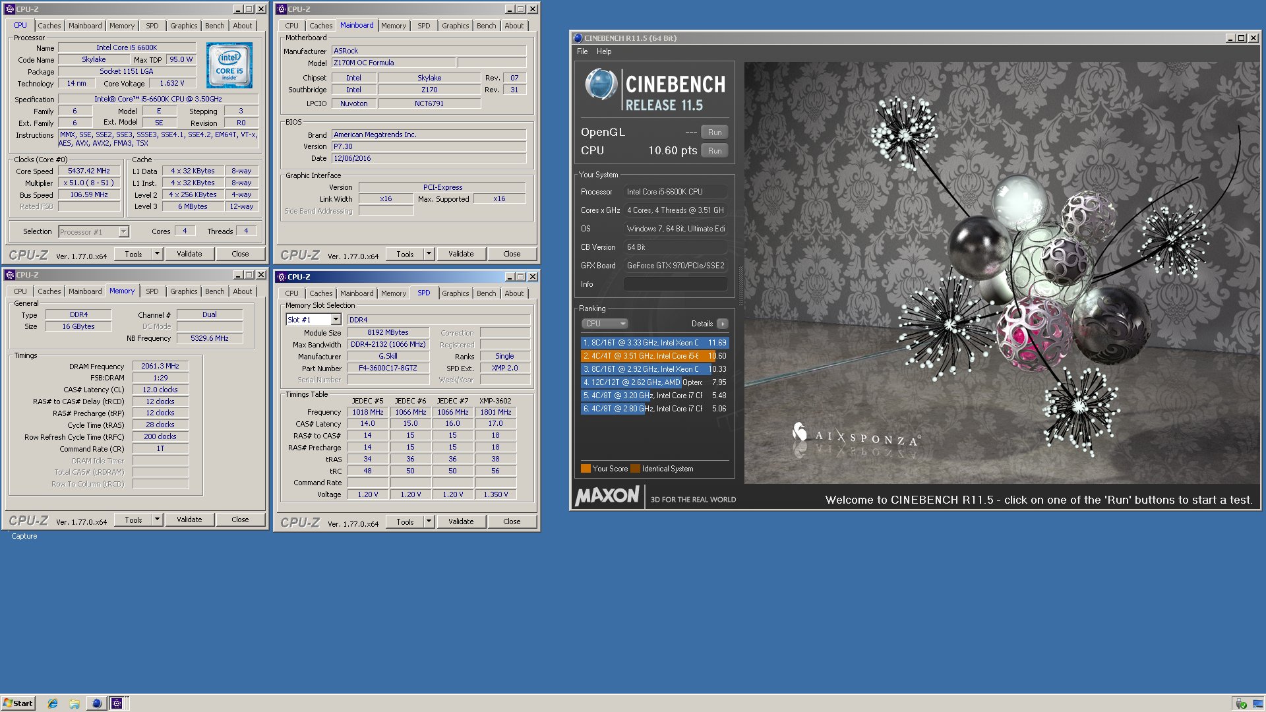Open File menu in Cinebench
Viewport: 1266px width, 712px height.
point(582,51)
